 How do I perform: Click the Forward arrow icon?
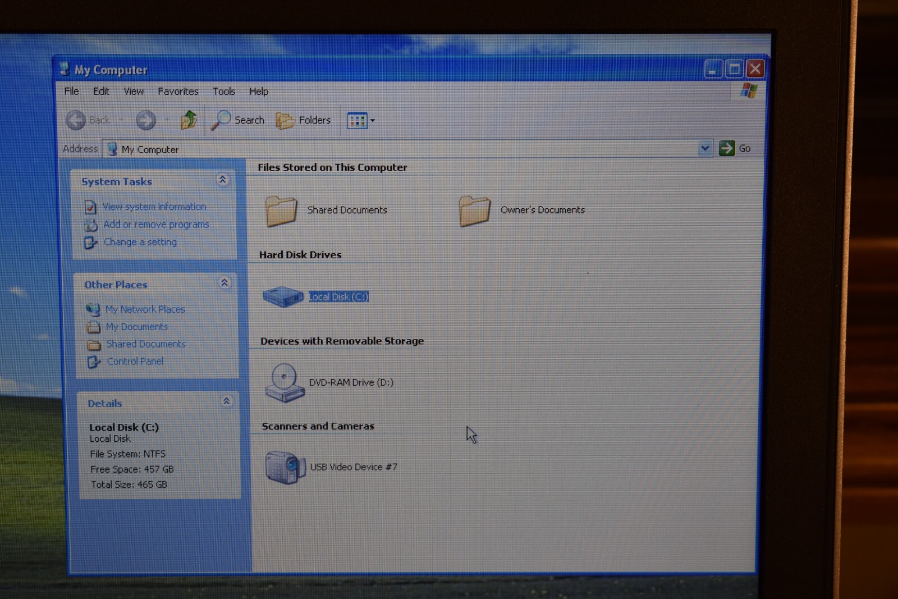pyautogui.click(x=146, y=120)
